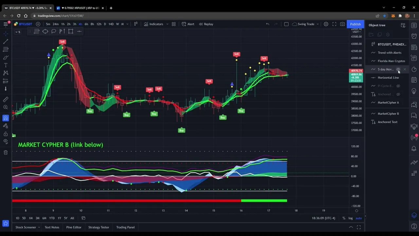Open the Strategy Tester tab

pos(99,227)
